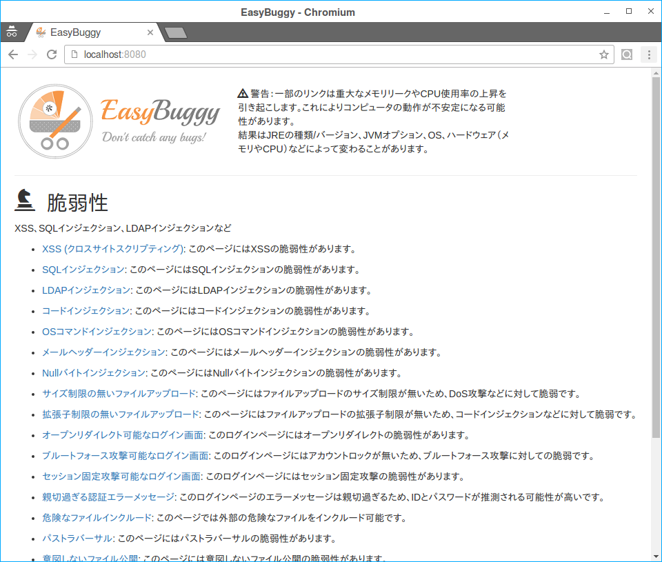The image size is (662, 562).
Task: Open the Chromium three-dot menu
Action: click(649, 54)
